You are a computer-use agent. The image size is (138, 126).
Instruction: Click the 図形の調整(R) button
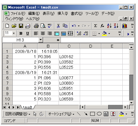click(18, 114)
